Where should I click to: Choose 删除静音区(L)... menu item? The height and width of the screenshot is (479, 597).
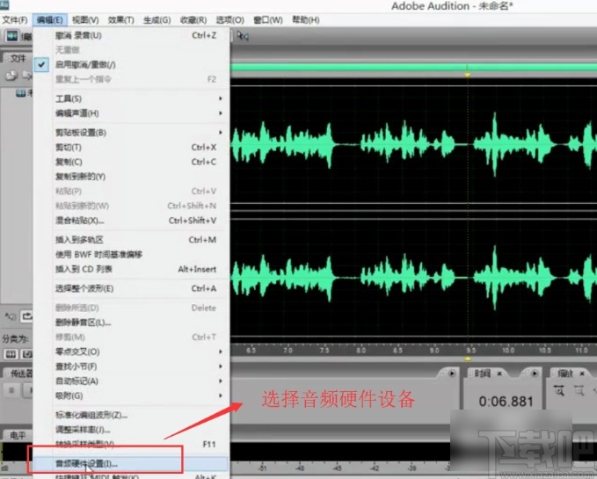pyautogui.click(x=131, y=323)
